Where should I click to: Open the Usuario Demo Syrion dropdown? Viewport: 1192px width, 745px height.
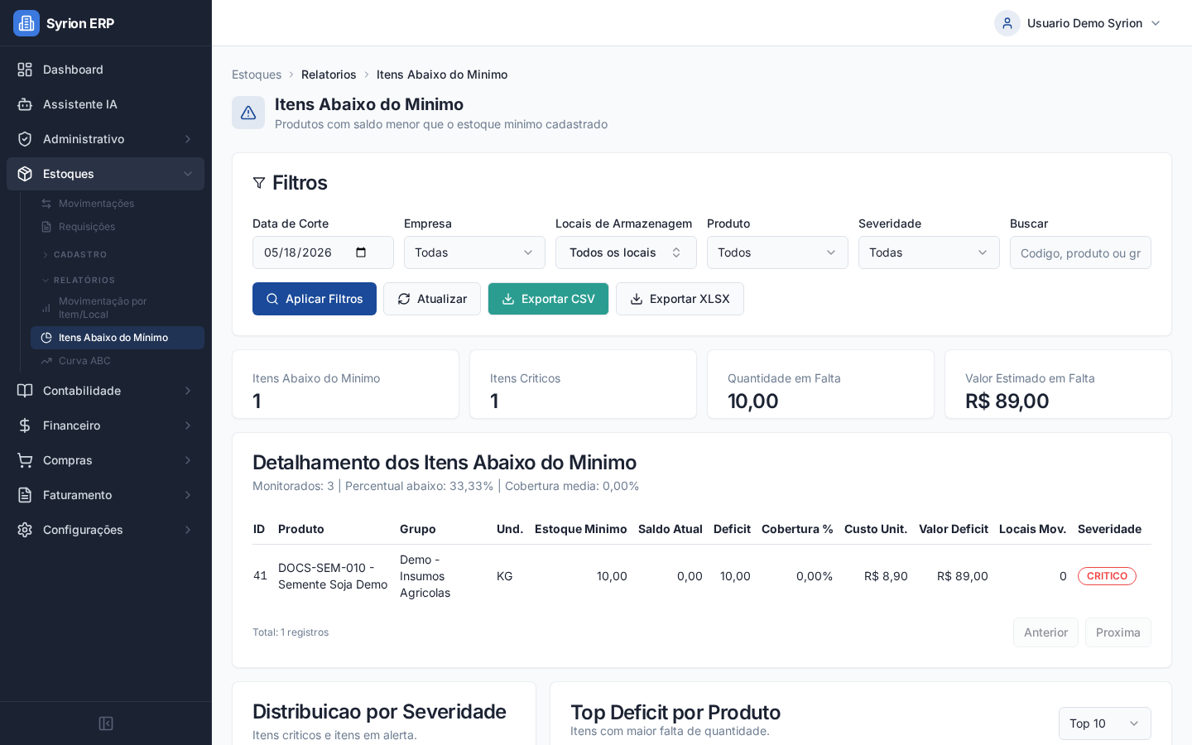tap(1079, 23)
